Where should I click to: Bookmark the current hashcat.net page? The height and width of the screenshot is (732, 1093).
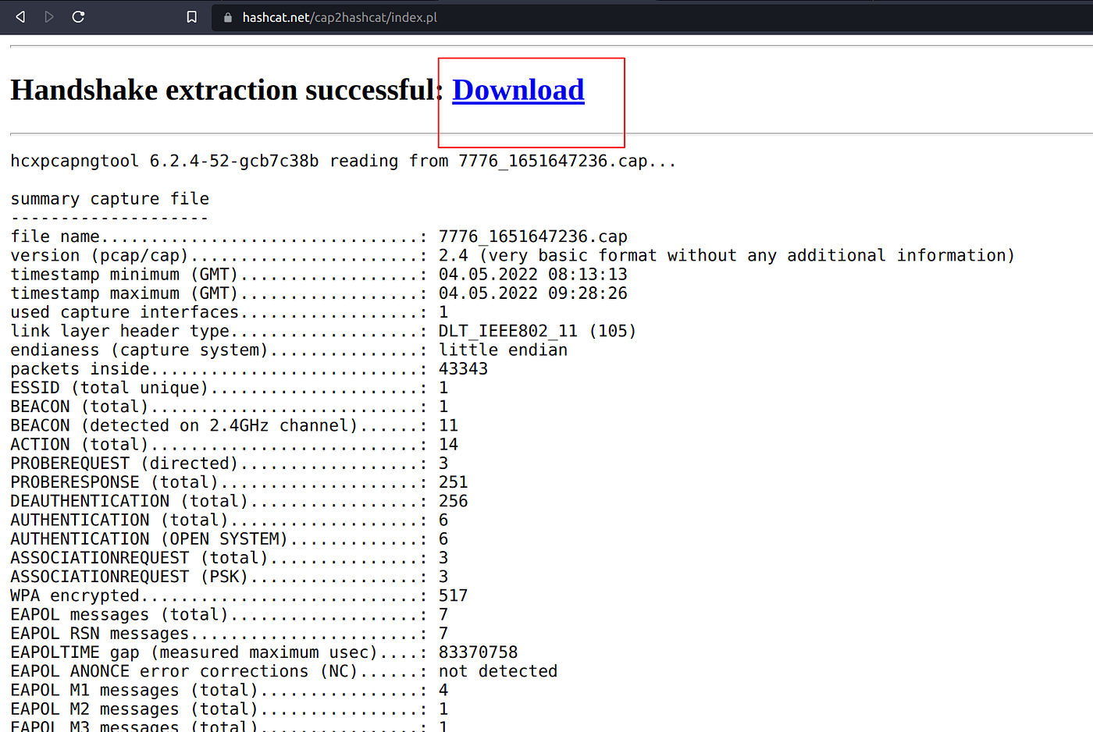191,16
